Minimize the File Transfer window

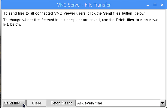pos(148,5)
